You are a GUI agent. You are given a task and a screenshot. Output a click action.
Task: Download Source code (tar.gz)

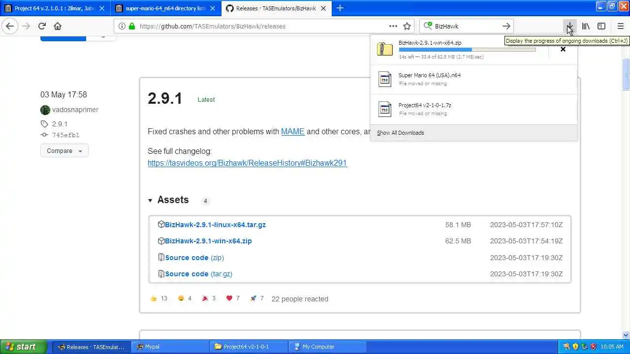tap(198, 274)
